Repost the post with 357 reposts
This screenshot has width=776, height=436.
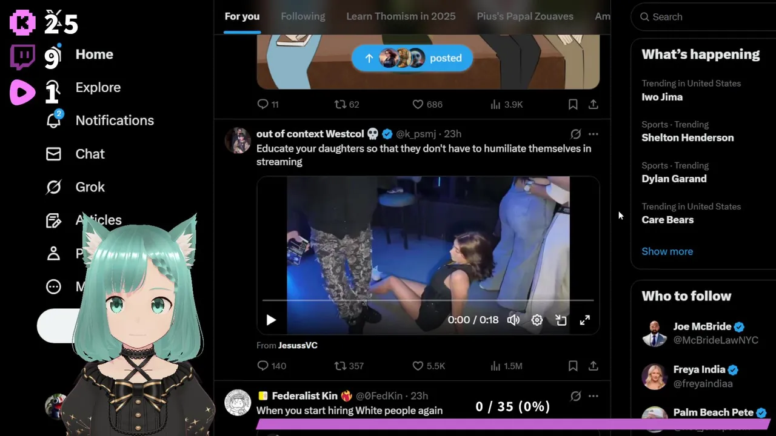[x=349, y=366]
